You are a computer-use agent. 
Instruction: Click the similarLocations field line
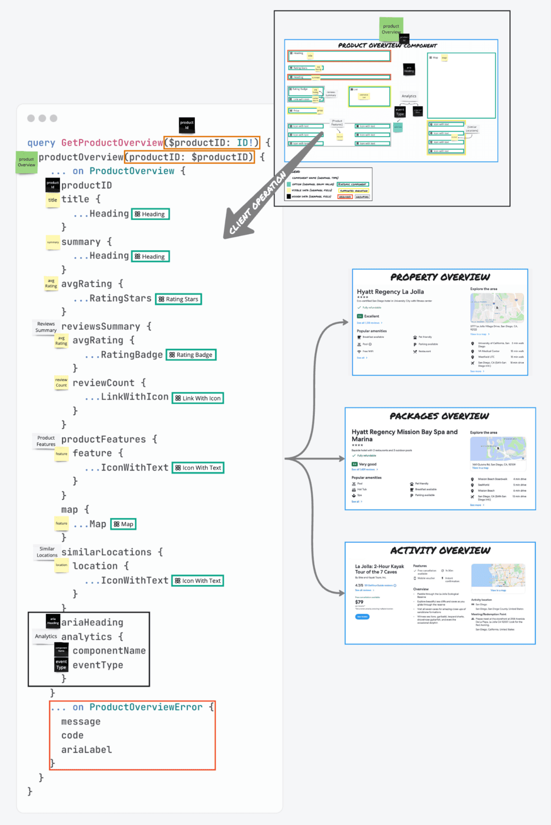click(112, 552)
